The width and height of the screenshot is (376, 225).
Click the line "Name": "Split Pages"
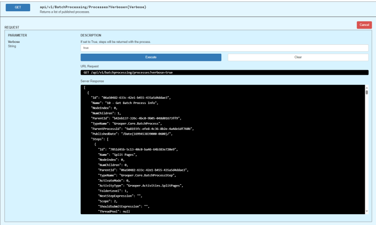[x=117, y=155]
